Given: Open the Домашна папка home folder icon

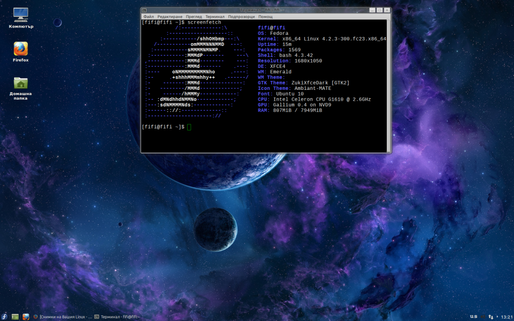Looking at the screenshot, I should coord(21,88).
